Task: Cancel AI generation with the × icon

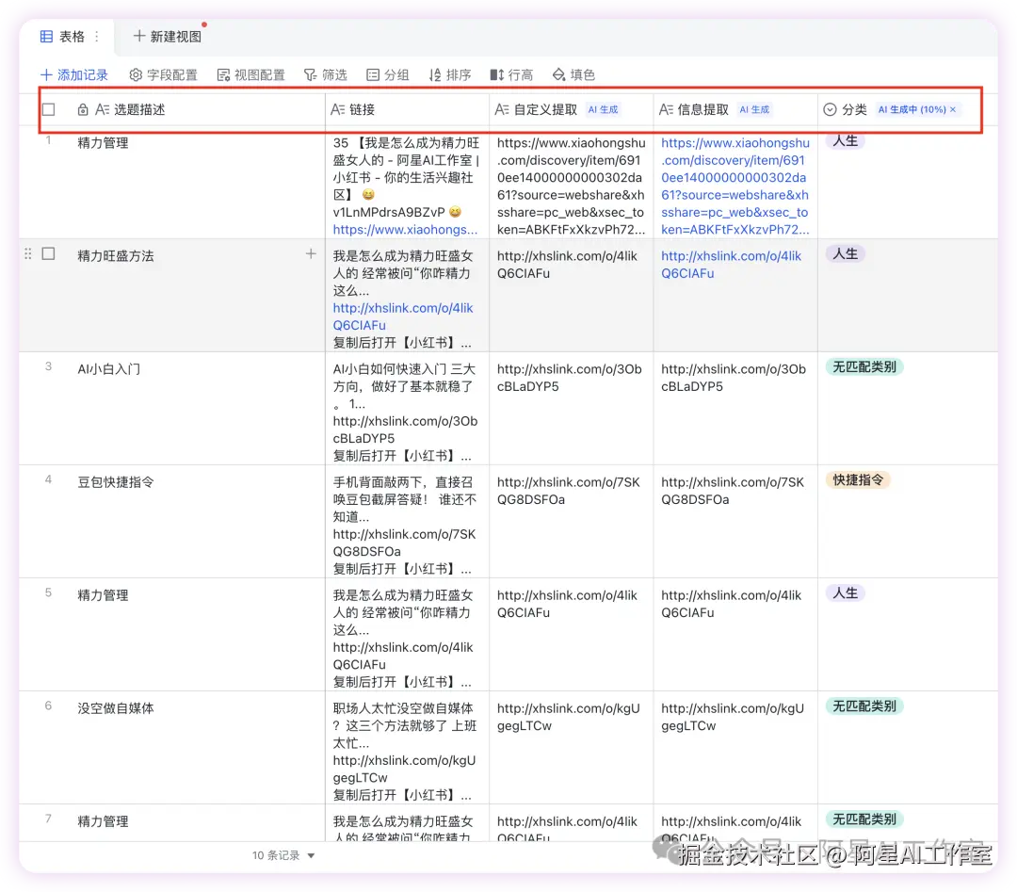Action: (x=953, y=109)
